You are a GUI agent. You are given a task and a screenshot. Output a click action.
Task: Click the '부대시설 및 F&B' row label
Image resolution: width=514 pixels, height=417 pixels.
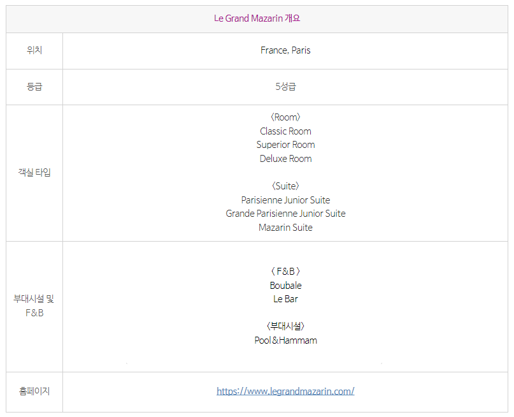click(x=34, y=306)
